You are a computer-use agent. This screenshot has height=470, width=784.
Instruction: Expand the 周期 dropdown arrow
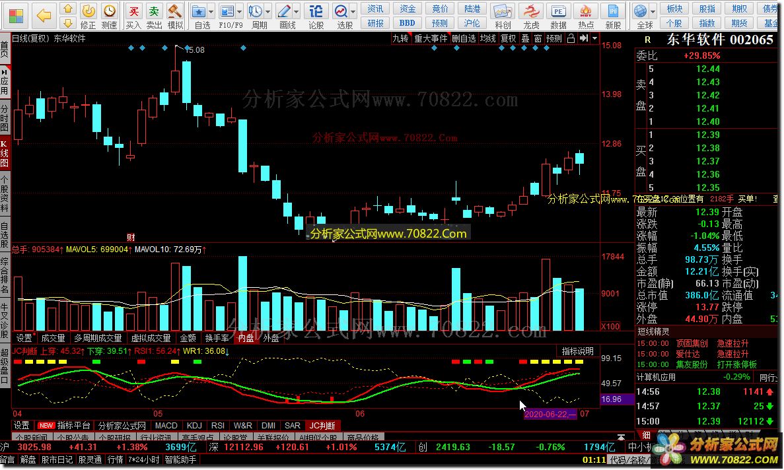(268, 11)
